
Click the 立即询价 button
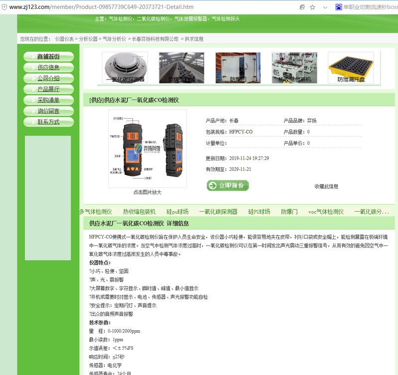click(228, 186)
